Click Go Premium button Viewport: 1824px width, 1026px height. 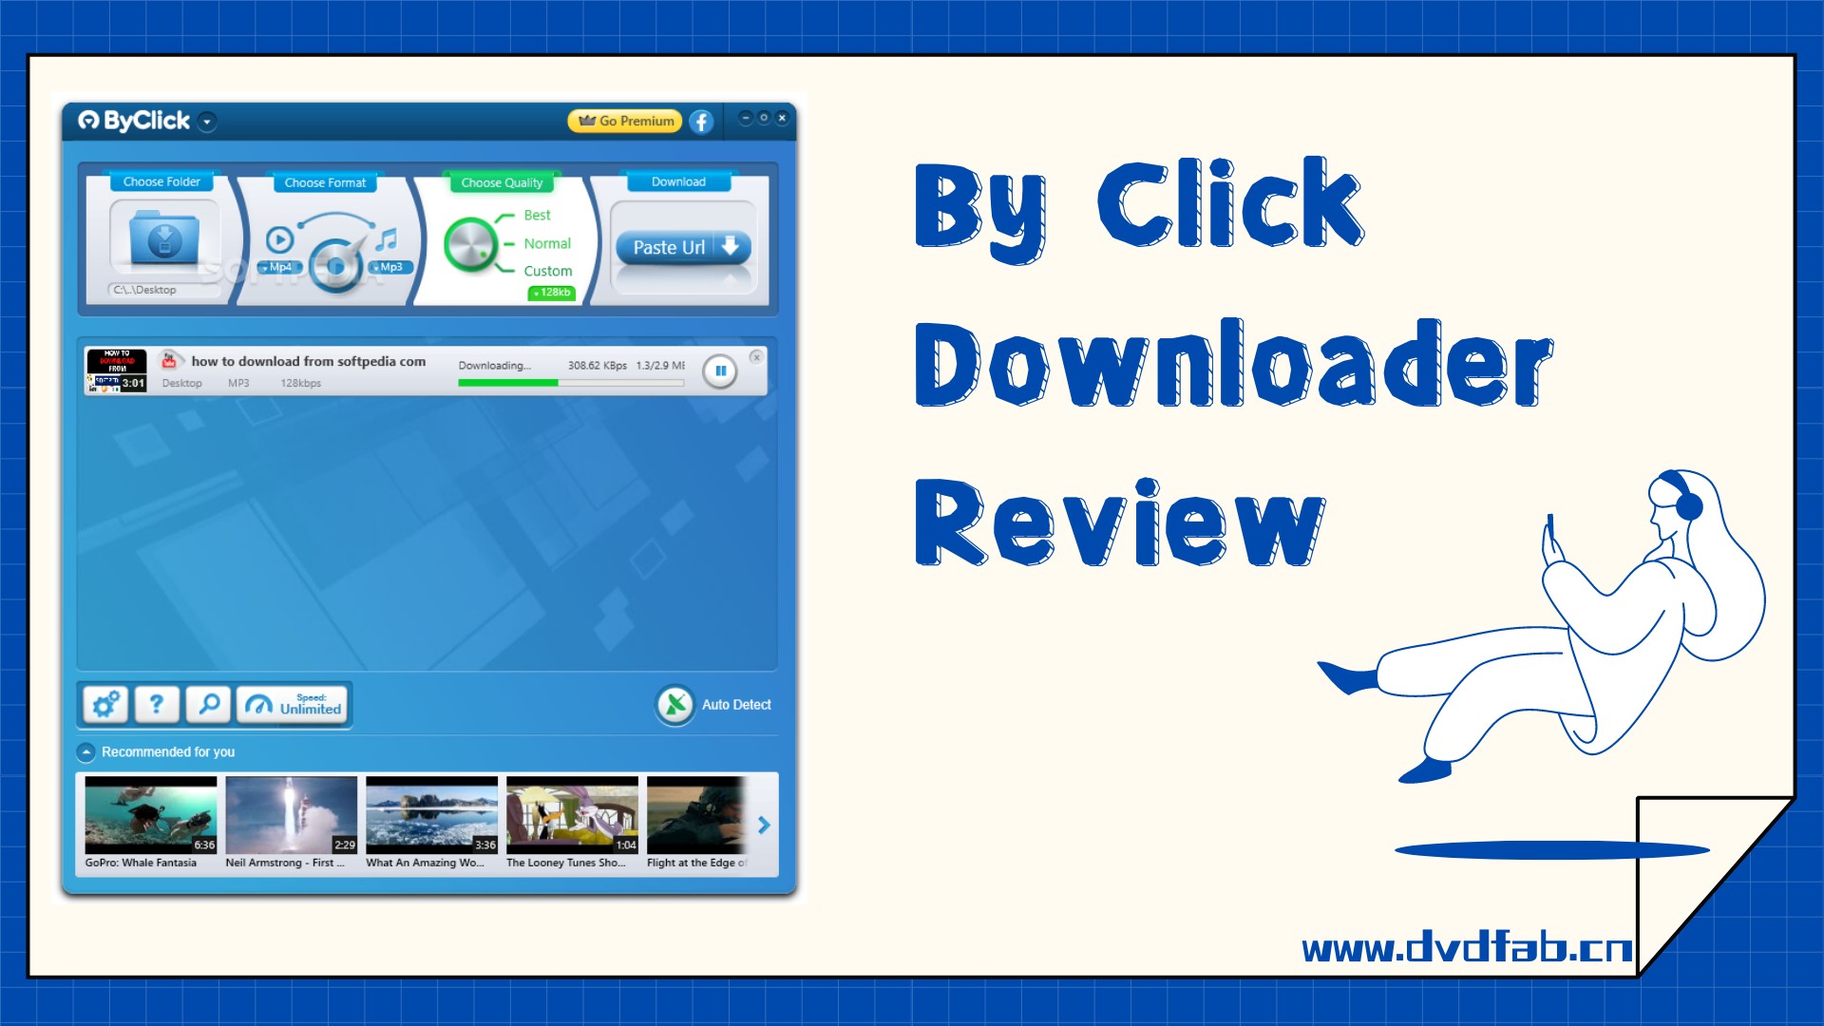[x=625, y=119]
